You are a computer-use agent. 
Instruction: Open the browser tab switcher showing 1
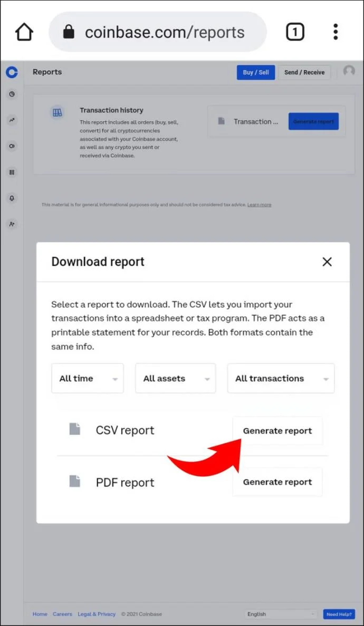tap(295, 32)
